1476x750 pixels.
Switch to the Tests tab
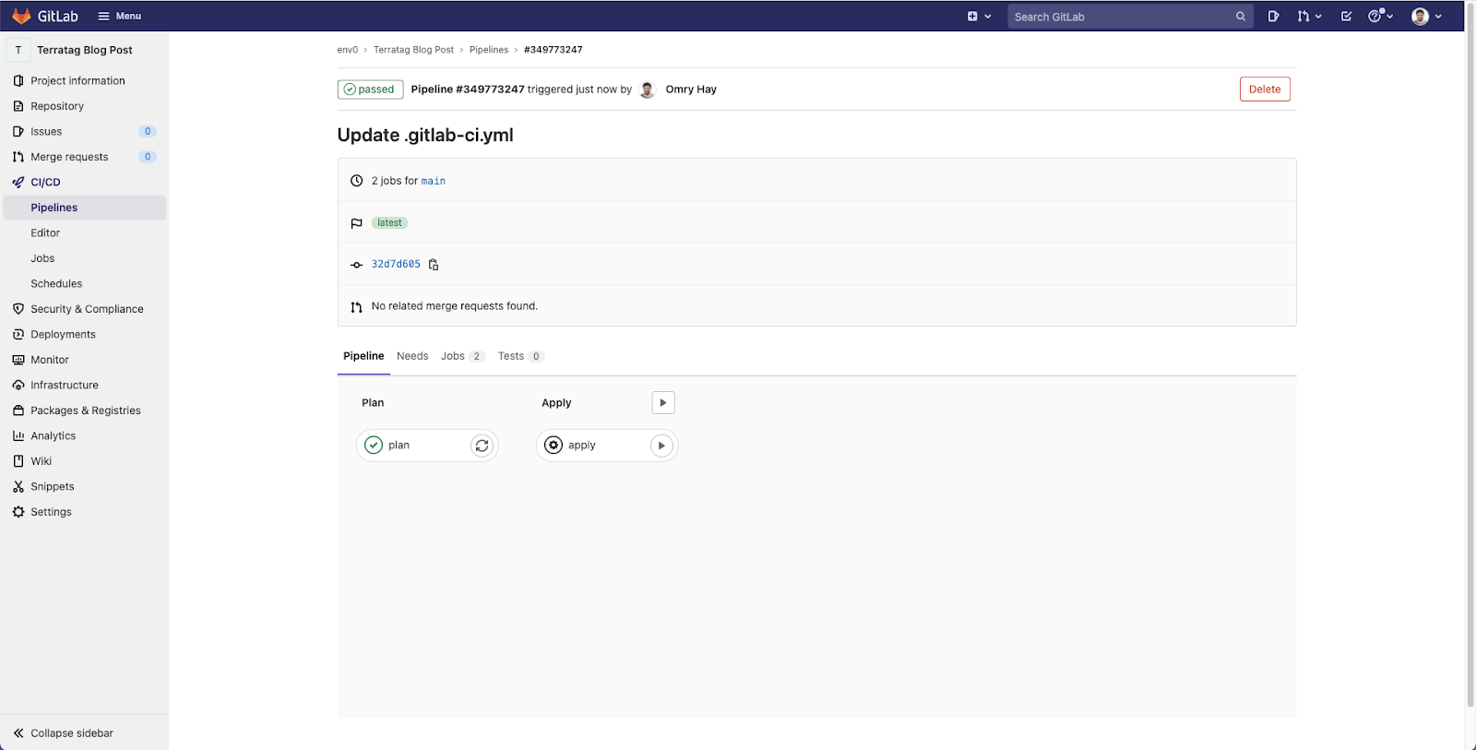521,356
